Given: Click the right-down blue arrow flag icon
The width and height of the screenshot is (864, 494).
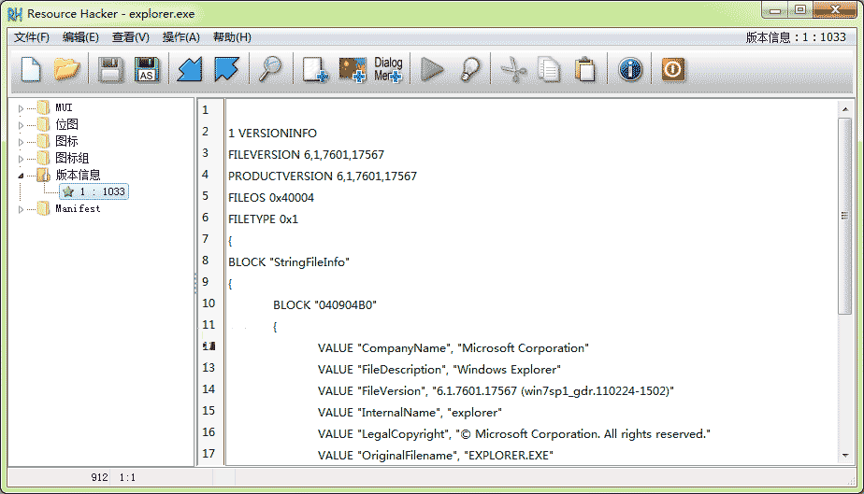Looking at the screenshot, I should point(226,70).
